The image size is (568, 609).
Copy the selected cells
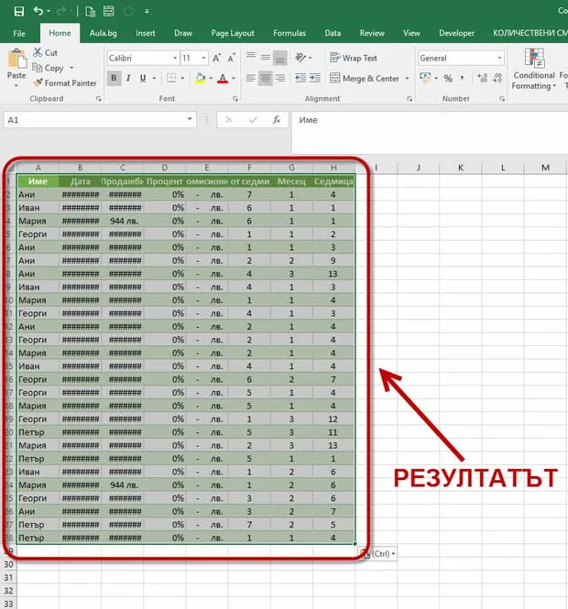49,68
